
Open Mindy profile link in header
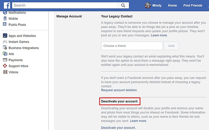click(x=157, y=6)
